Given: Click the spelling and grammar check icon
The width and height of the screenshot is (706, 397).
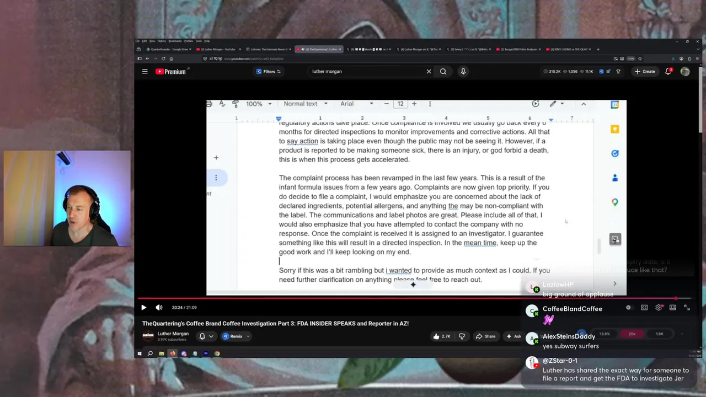Looking at the screenshot, I should [222, 104].
